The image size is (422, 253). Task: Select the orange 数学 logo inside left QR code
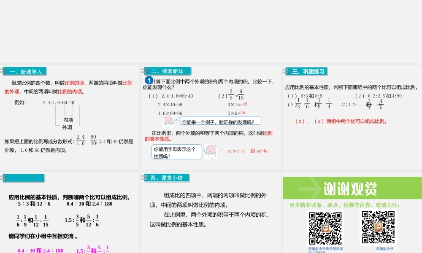(326, 228)
